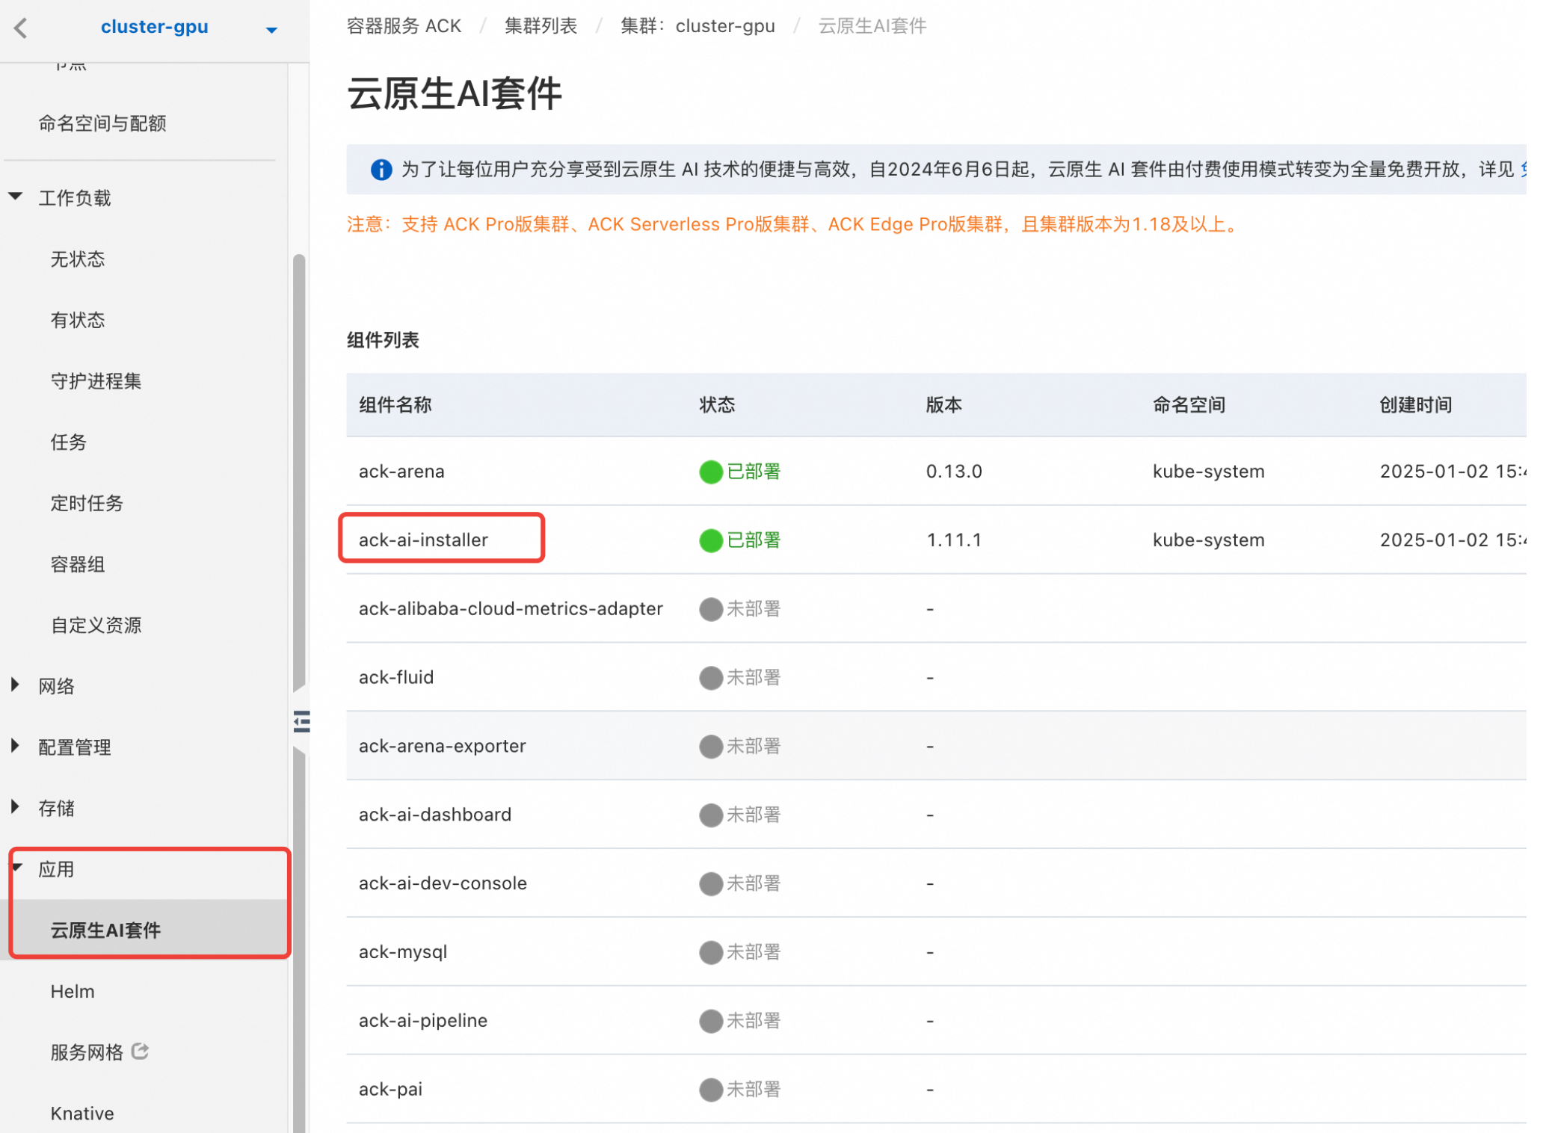Click the sidebar collapse handle icon
The width and height of the screenshot is (1552, 1133).
[301, 721]
